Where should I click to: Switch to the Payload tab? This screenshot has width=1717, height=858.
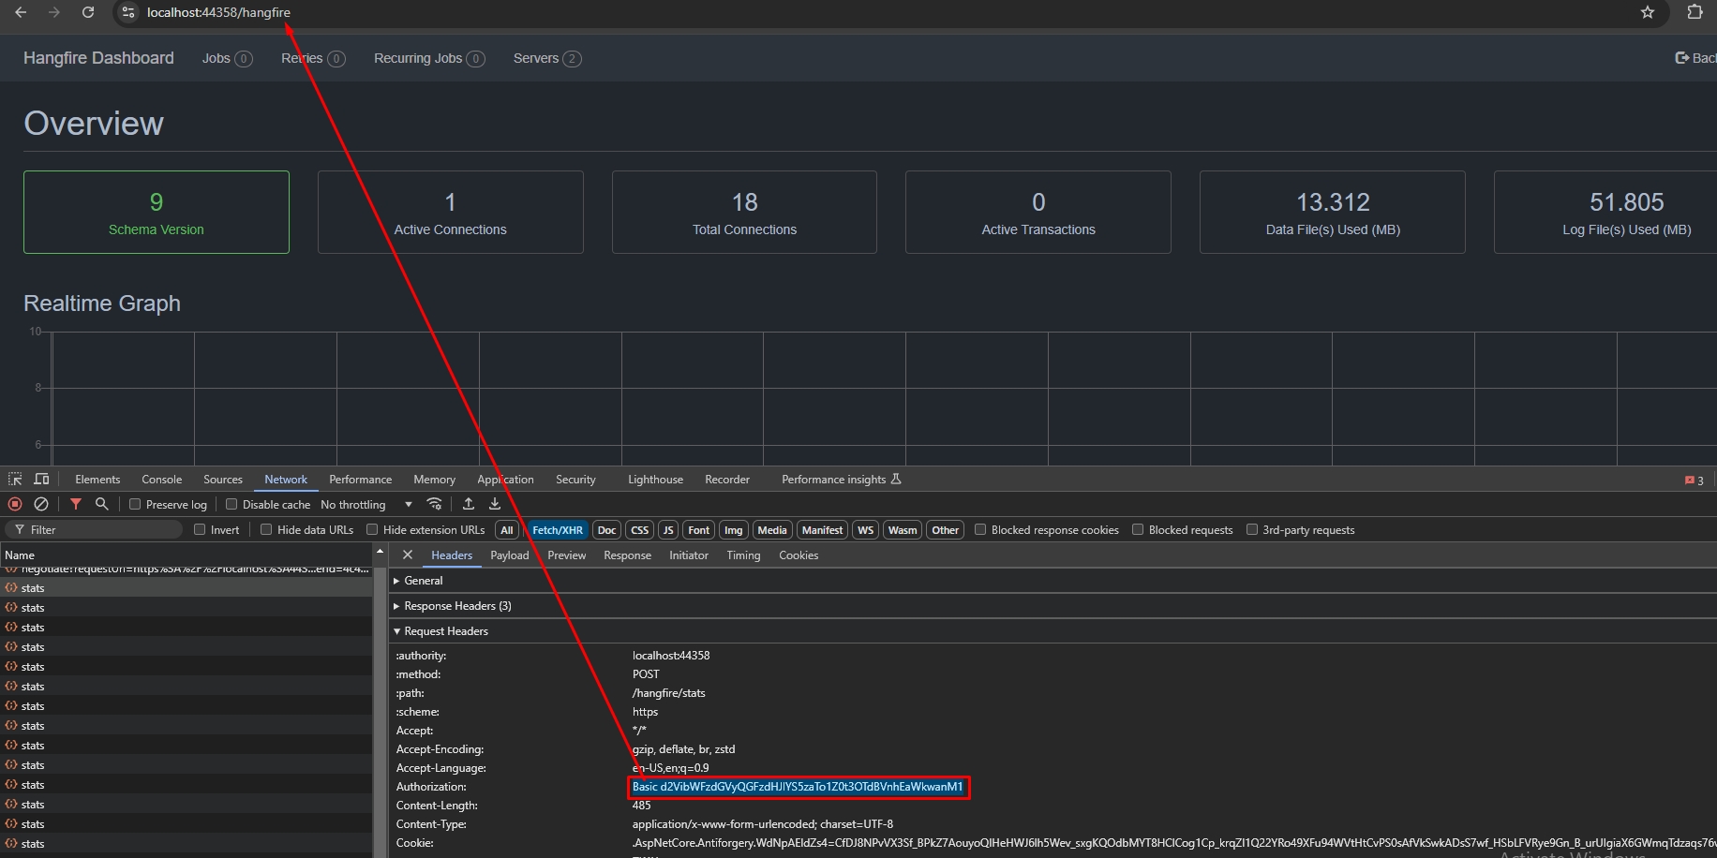pos(510,555)
